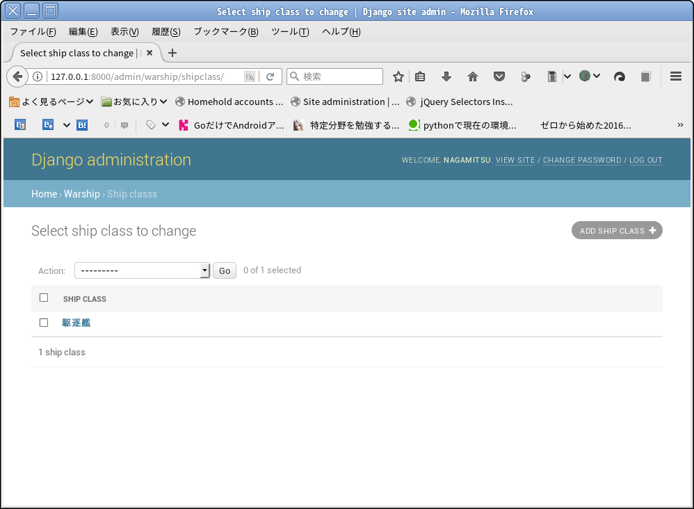Click the comment bubble icon in bookmarks bar
Viewport: 694px width, 509px height.
click(x=124, y=125)
